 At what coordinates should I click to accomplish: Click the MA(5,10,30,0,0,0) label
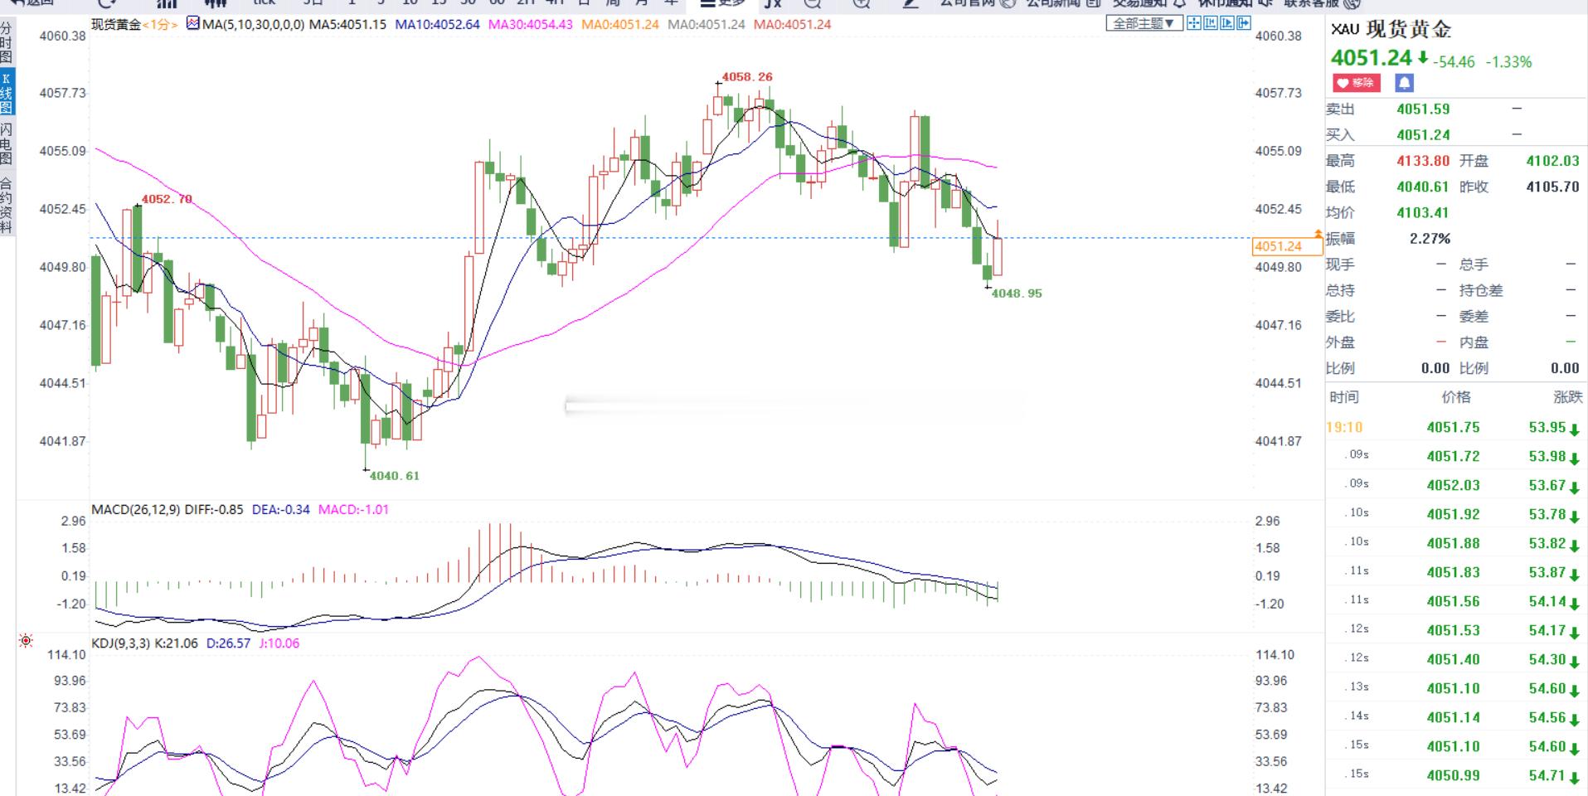click(x=253, y=24)
